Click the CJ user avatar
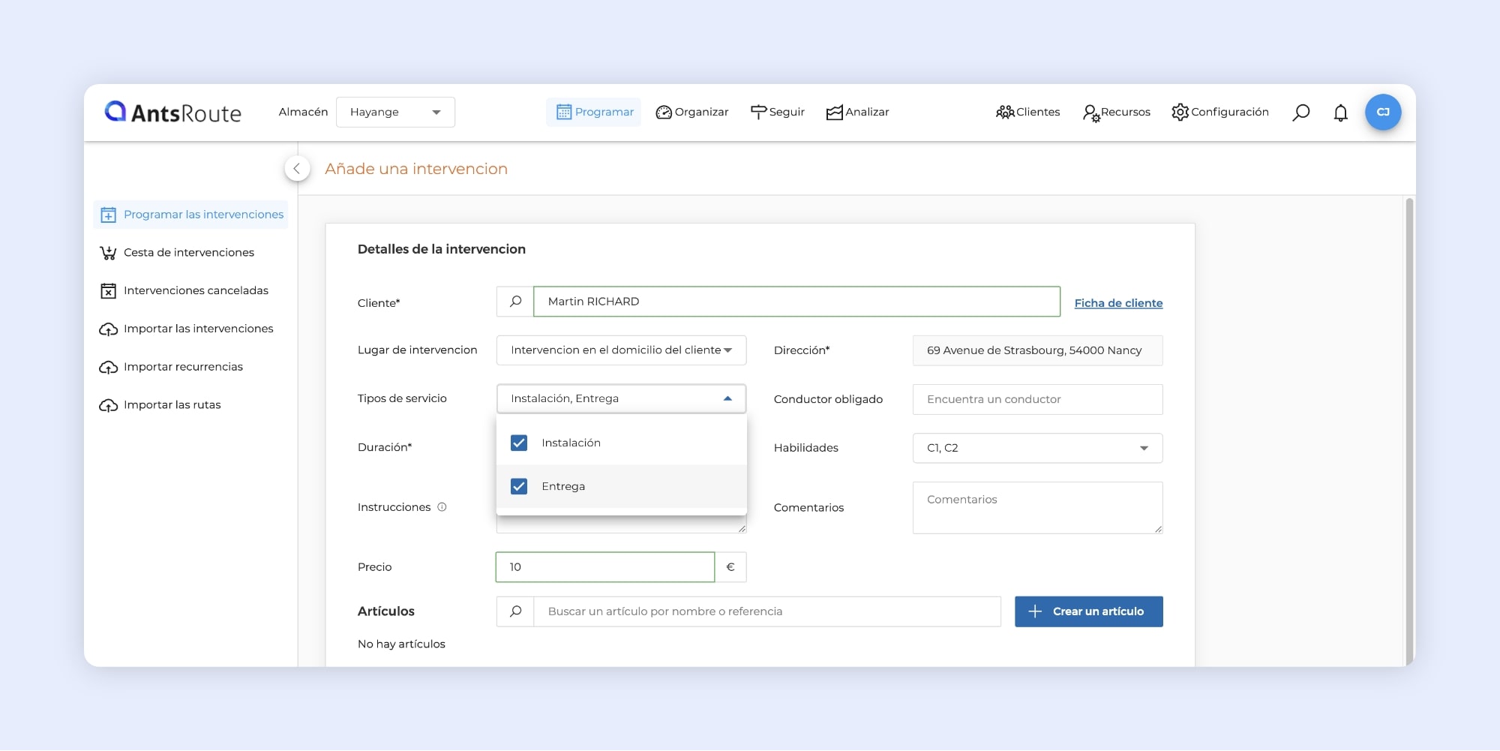 [1382, 113]
